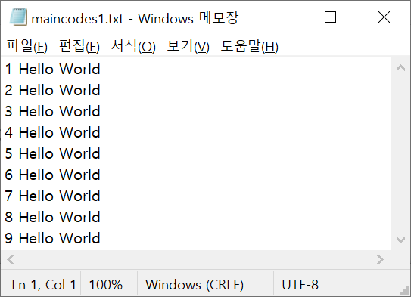Click the window title 'maincodes1.txt - Windows 메모장'
Image resolution: width=411 pixels, height=297 pixels.
135,18
